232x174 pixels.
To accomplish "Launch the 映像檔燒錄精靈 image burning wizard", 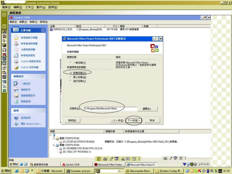I will (29, 44).
